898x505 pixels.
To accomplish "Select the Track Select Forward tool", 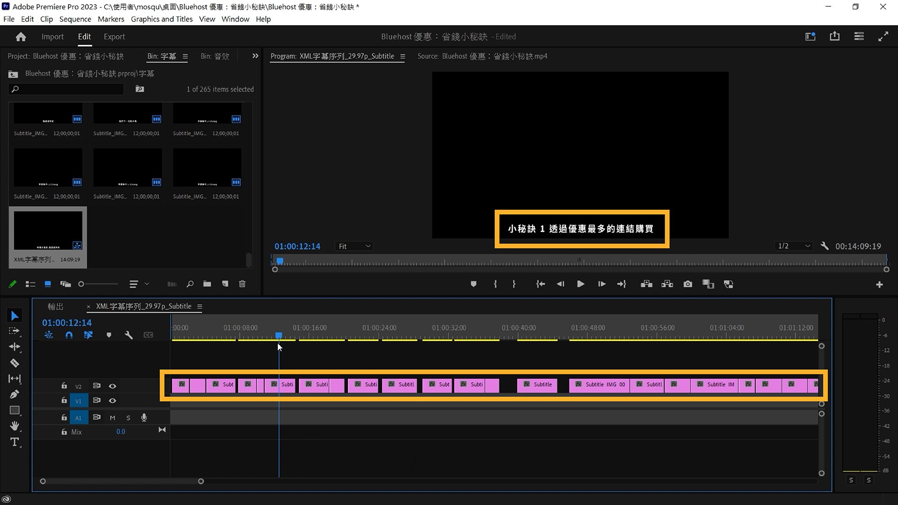I will (14, 331).
